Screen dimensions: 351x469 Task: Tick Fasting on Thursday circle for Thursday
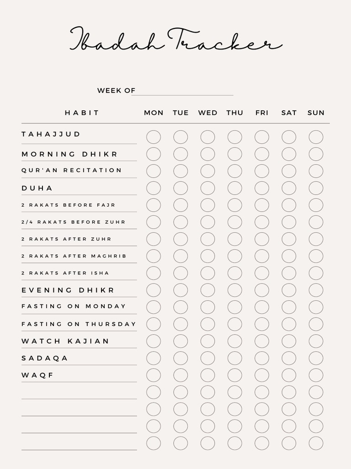235,324
